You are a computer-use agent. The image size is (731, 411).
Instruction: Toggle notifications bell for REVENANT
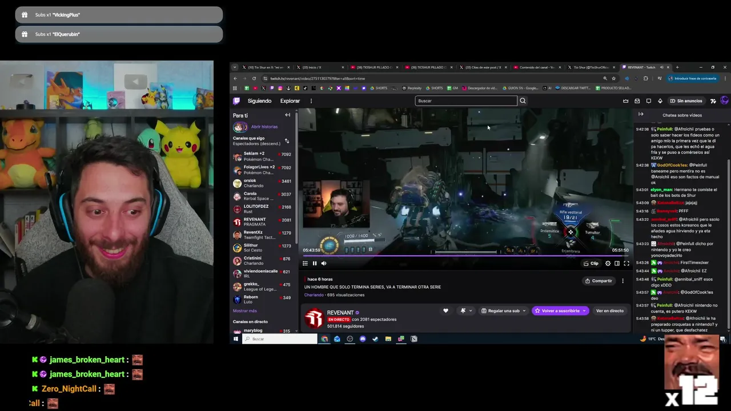pyautogui.click(x=463, y=311)
